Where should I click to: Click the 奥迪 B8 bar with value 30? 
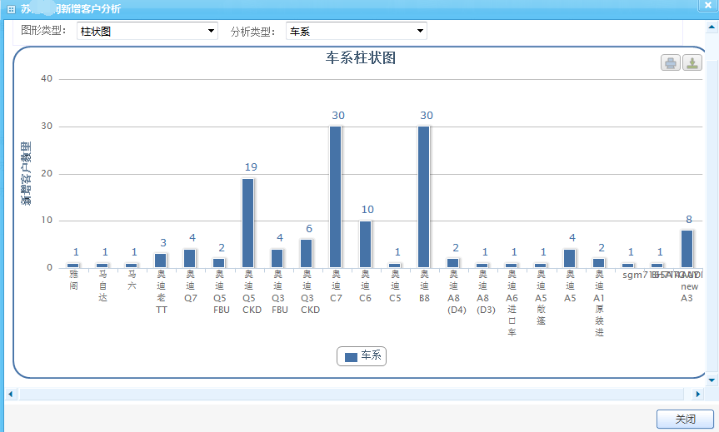click(x=423, y=196)
